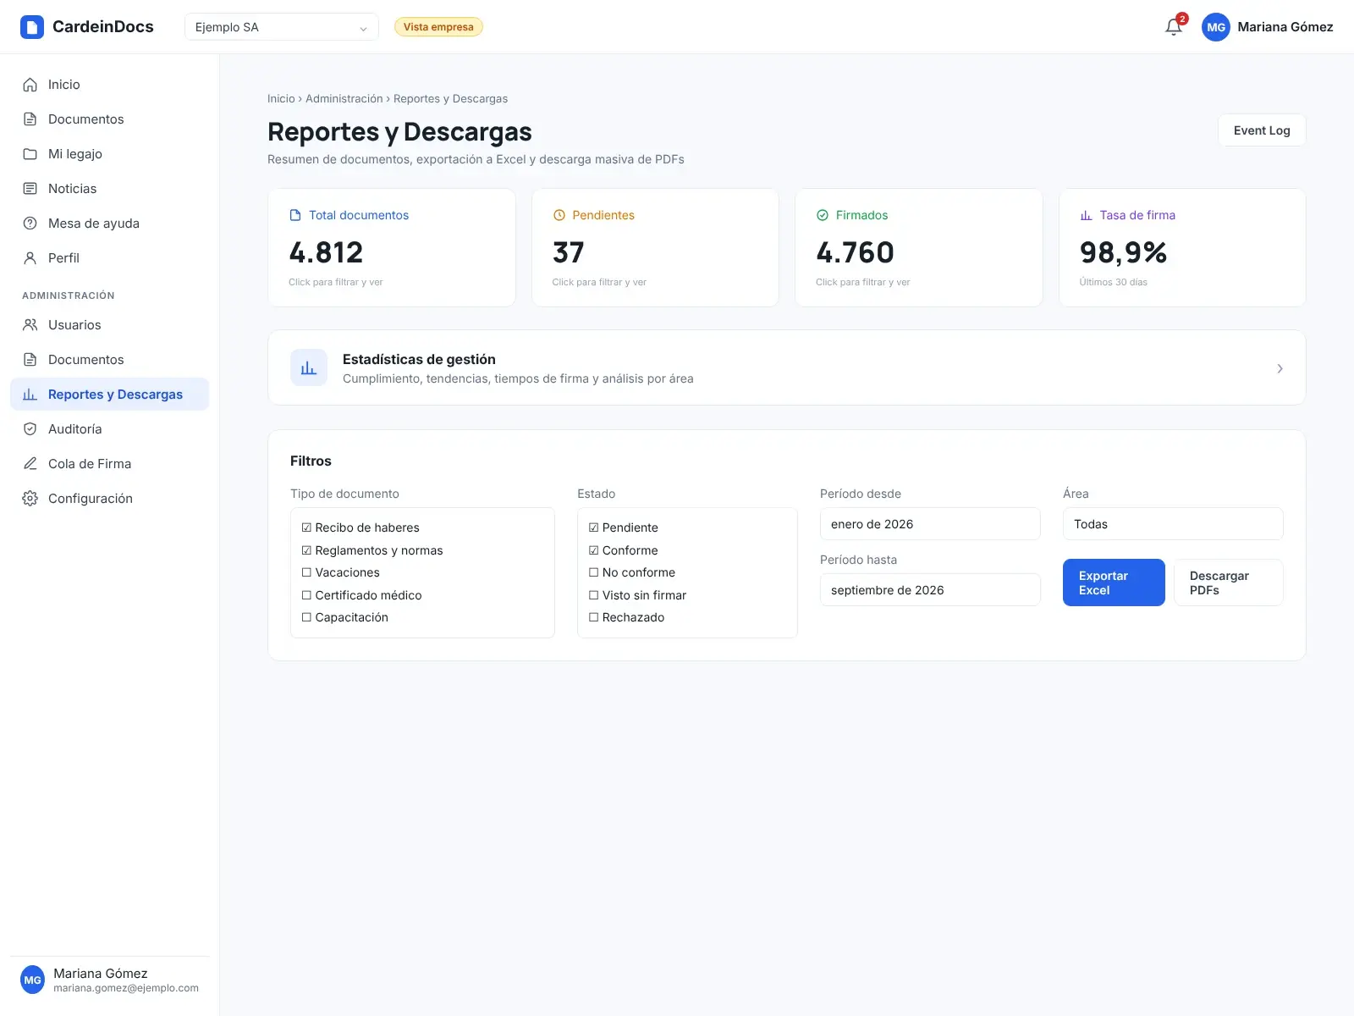Click the mariana.gomez@ejemplo.com email
The image size is (1354, 1016).
point(126,988)
